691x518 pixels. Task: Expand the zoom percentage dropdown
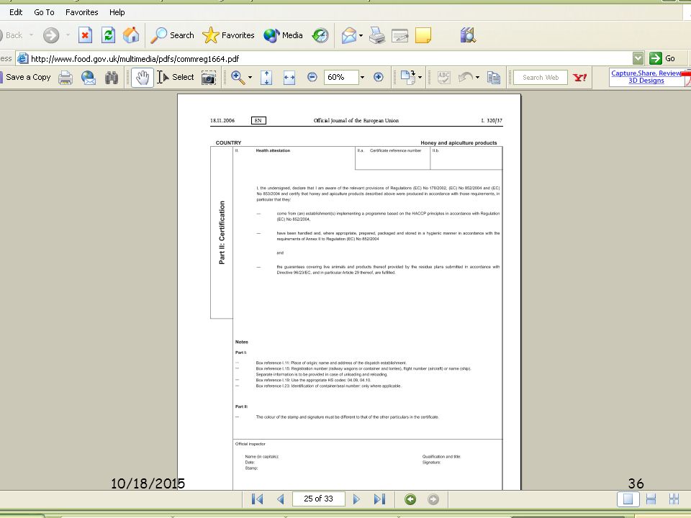coord(362,77)
